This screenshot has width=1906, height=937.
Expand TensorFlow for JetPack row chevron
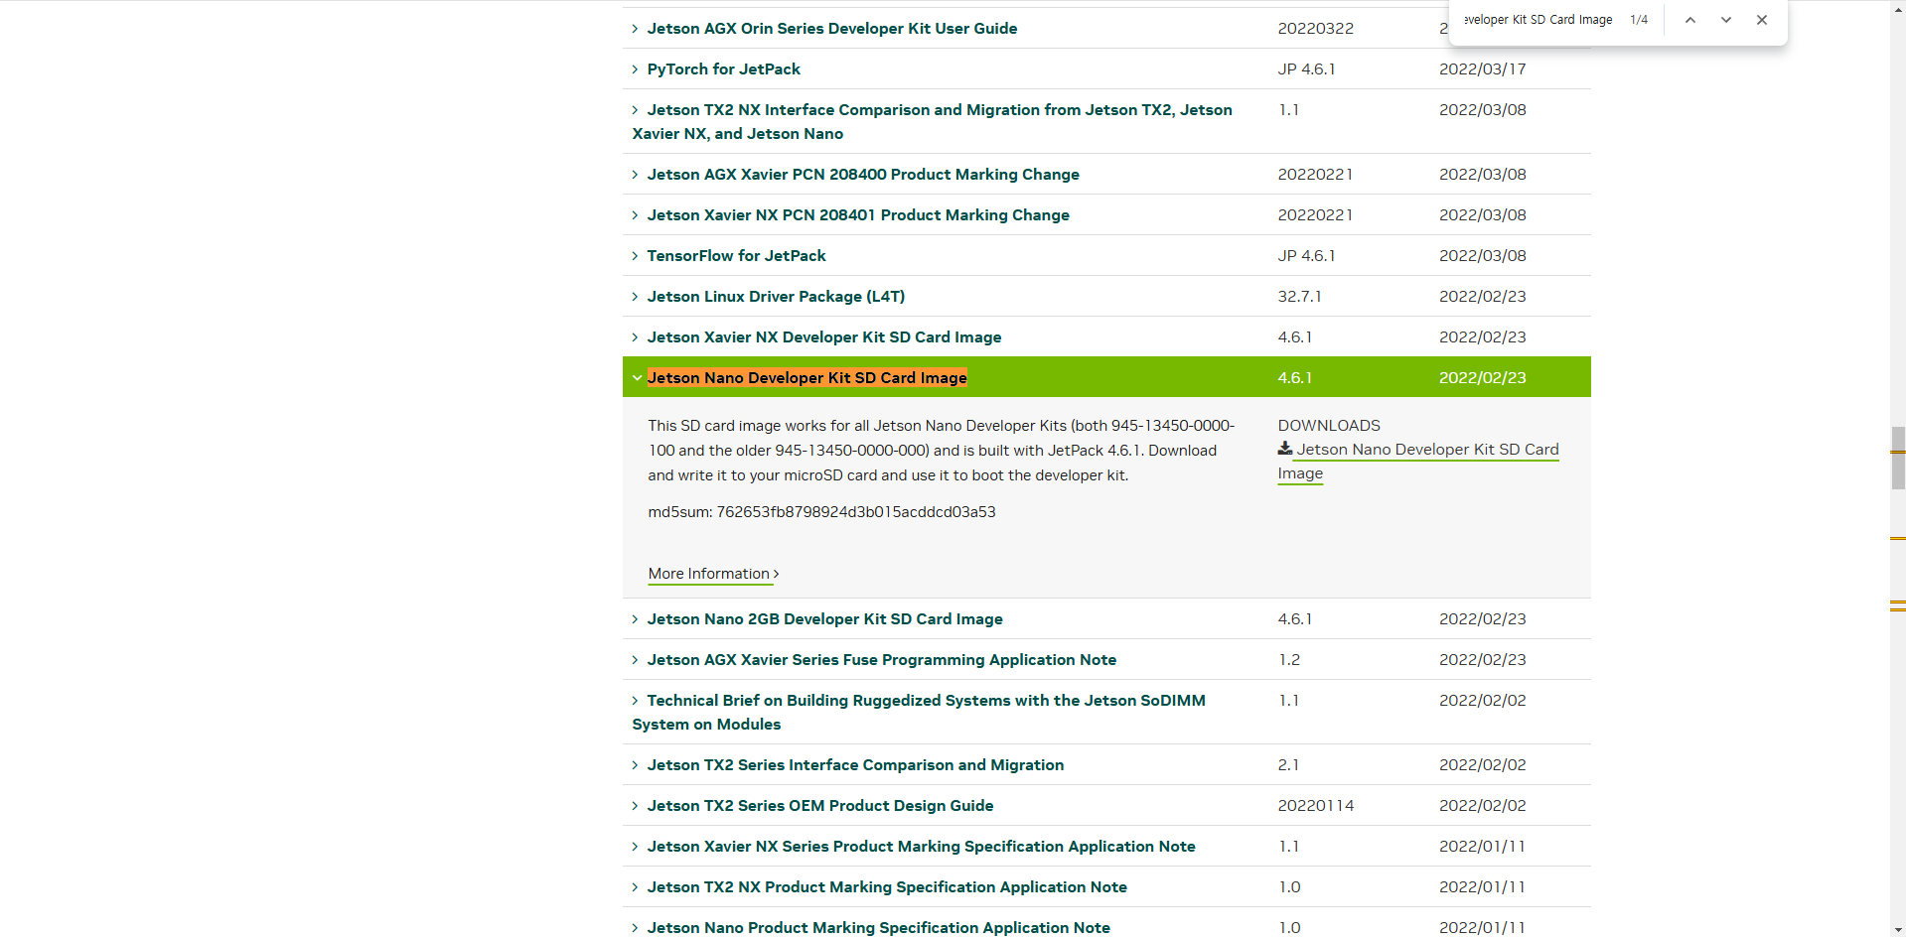pyautogui.click(x=636, y=256)
